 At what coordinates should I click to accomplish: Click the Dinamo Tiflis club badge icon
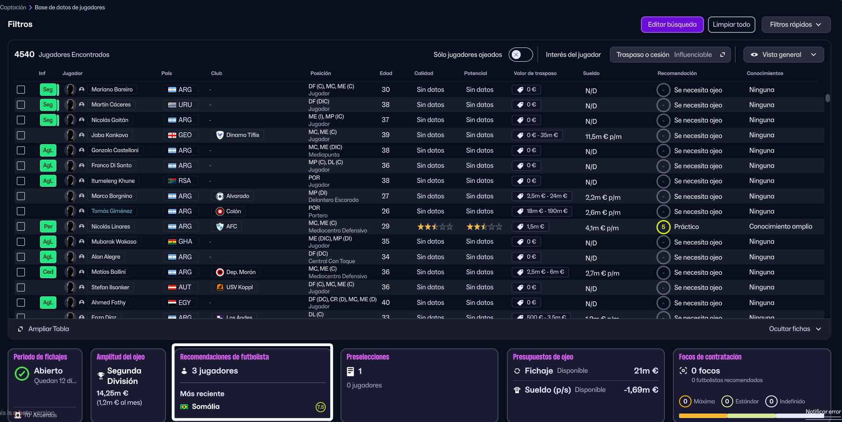point(220,135)
